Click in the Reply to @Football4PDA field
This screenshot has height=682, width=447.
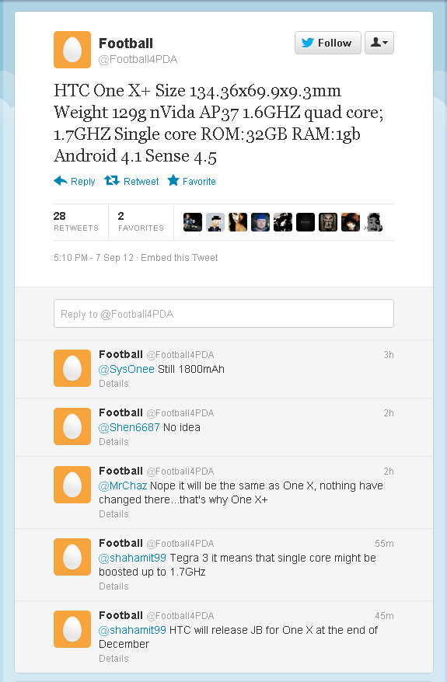224,314
